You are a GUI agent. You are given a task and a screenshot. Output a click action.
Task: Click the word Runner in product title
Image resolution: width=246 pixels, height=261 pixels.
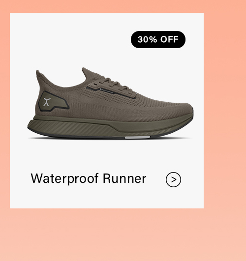click(x=124, y=178)
